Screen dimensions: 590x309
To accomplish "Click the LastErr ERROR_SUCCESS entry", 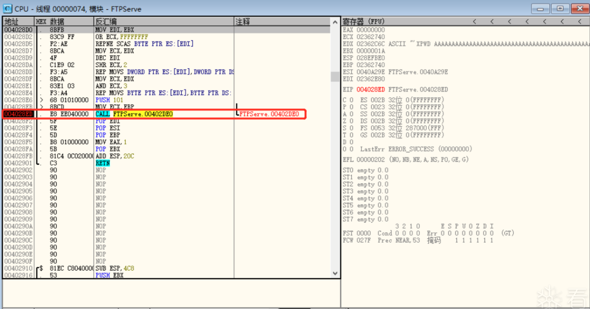I will coord(416,149).
